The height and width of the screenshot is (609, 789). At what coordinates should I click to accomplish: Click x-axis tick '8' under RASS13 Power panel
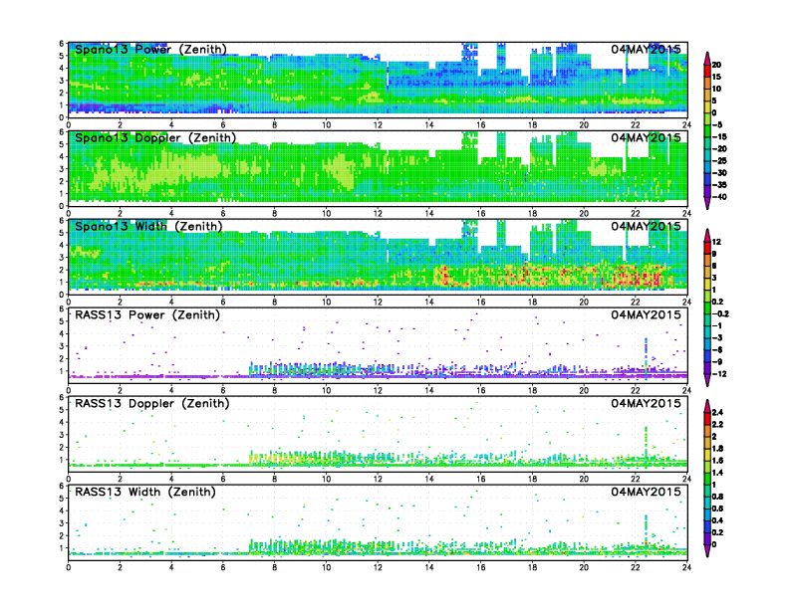(275, 390)
